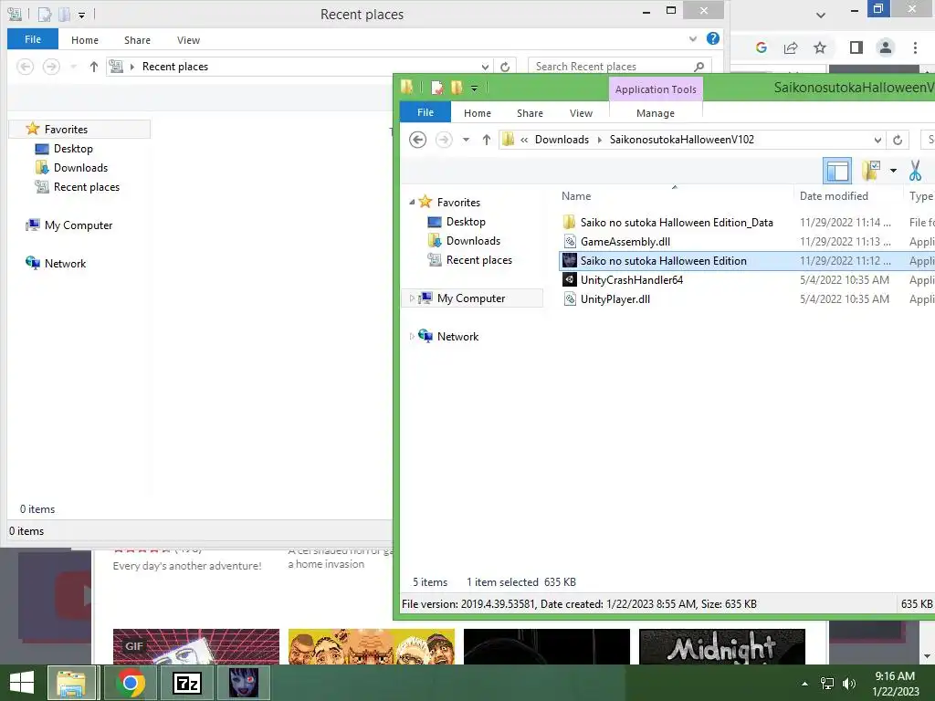Viewport: 935px width, 701px height.
Task: Open Manage tab under Application Tools
Action: (x=656, y=112)
